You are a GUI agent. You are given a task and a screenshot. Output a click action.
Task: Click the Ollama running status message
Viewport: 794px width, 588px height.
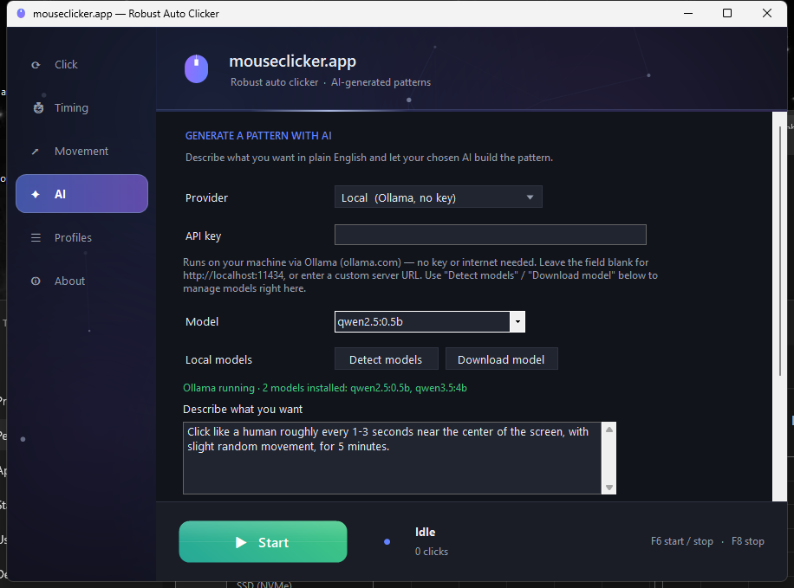point(324,388)
